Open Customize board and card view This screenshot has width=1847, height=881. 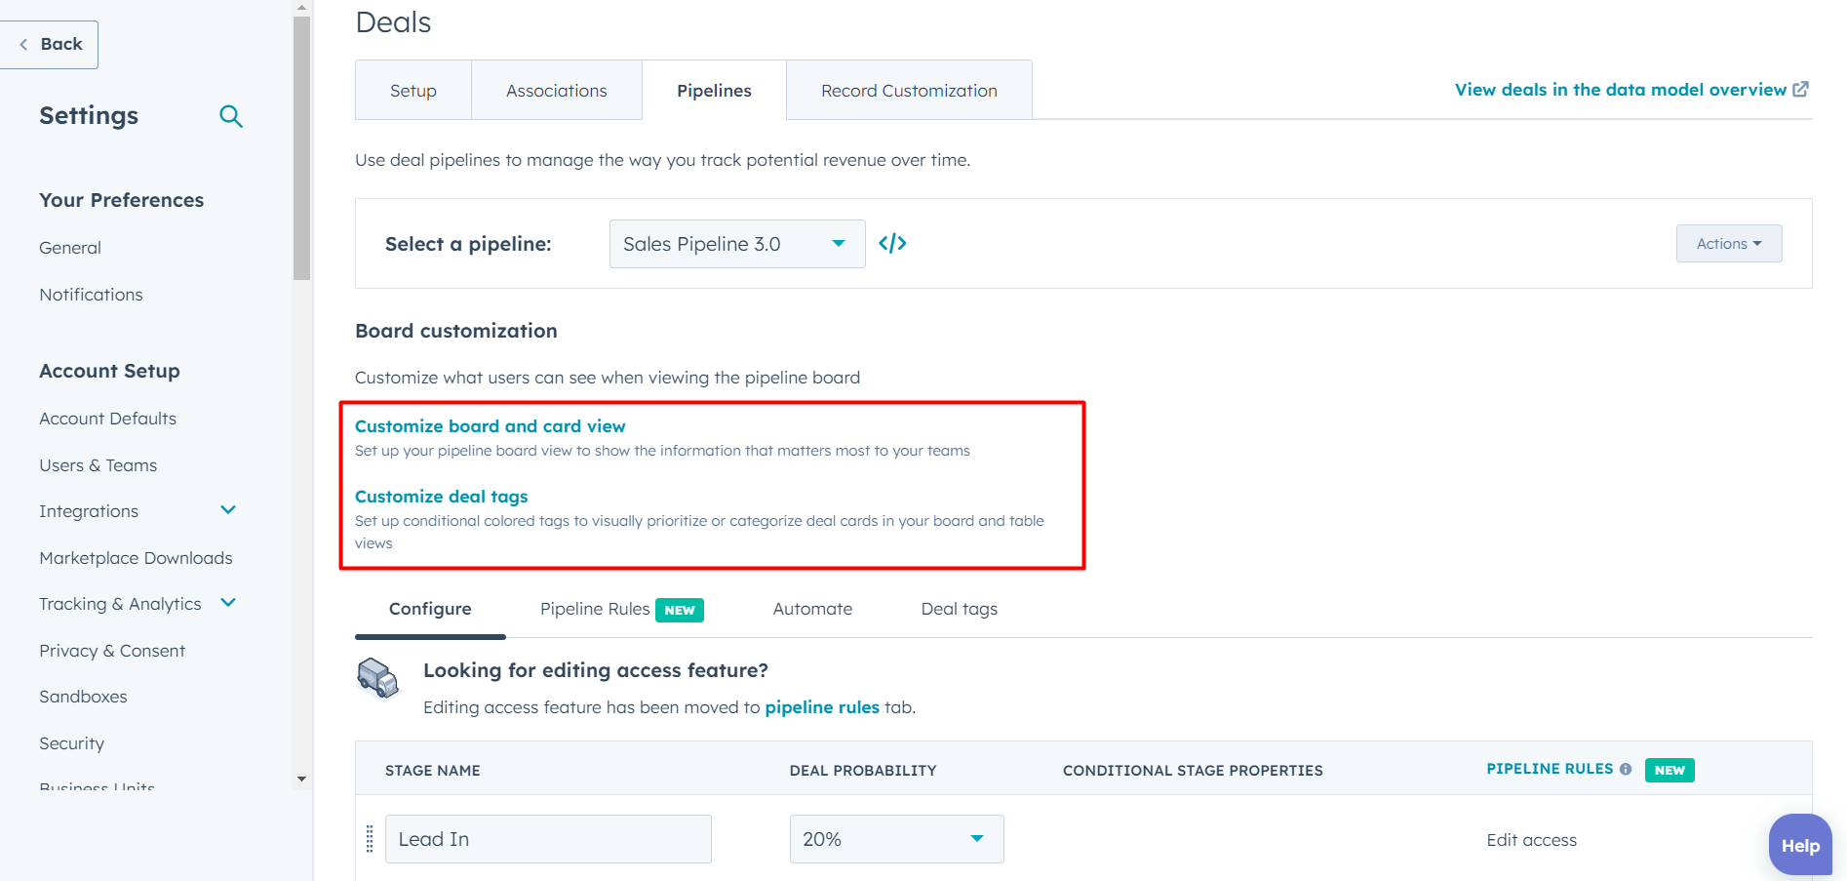(x=491, y=425)
